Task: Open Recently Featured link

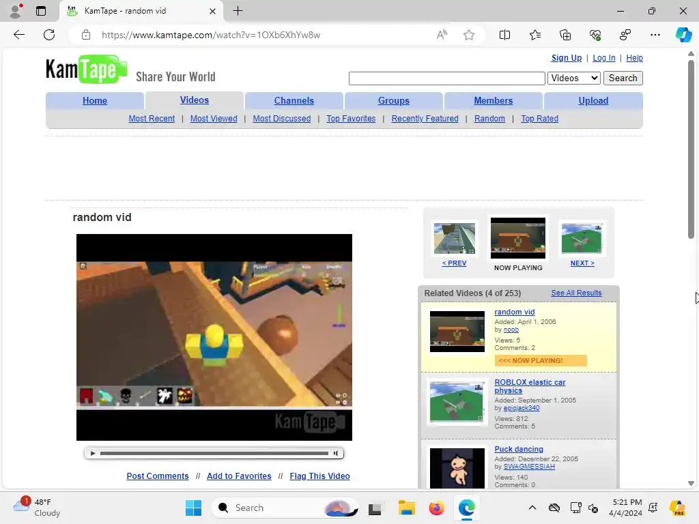Action: (x=425, y=119)
